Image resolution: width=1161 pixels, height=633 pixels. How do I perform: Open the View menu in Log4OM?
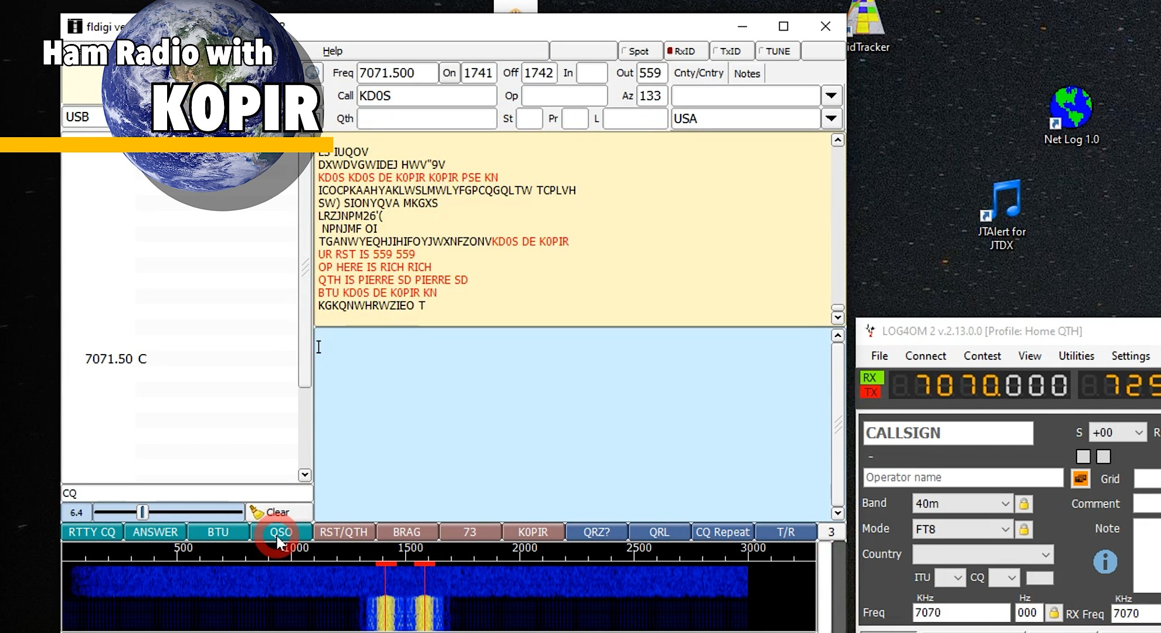point(1030,356)
